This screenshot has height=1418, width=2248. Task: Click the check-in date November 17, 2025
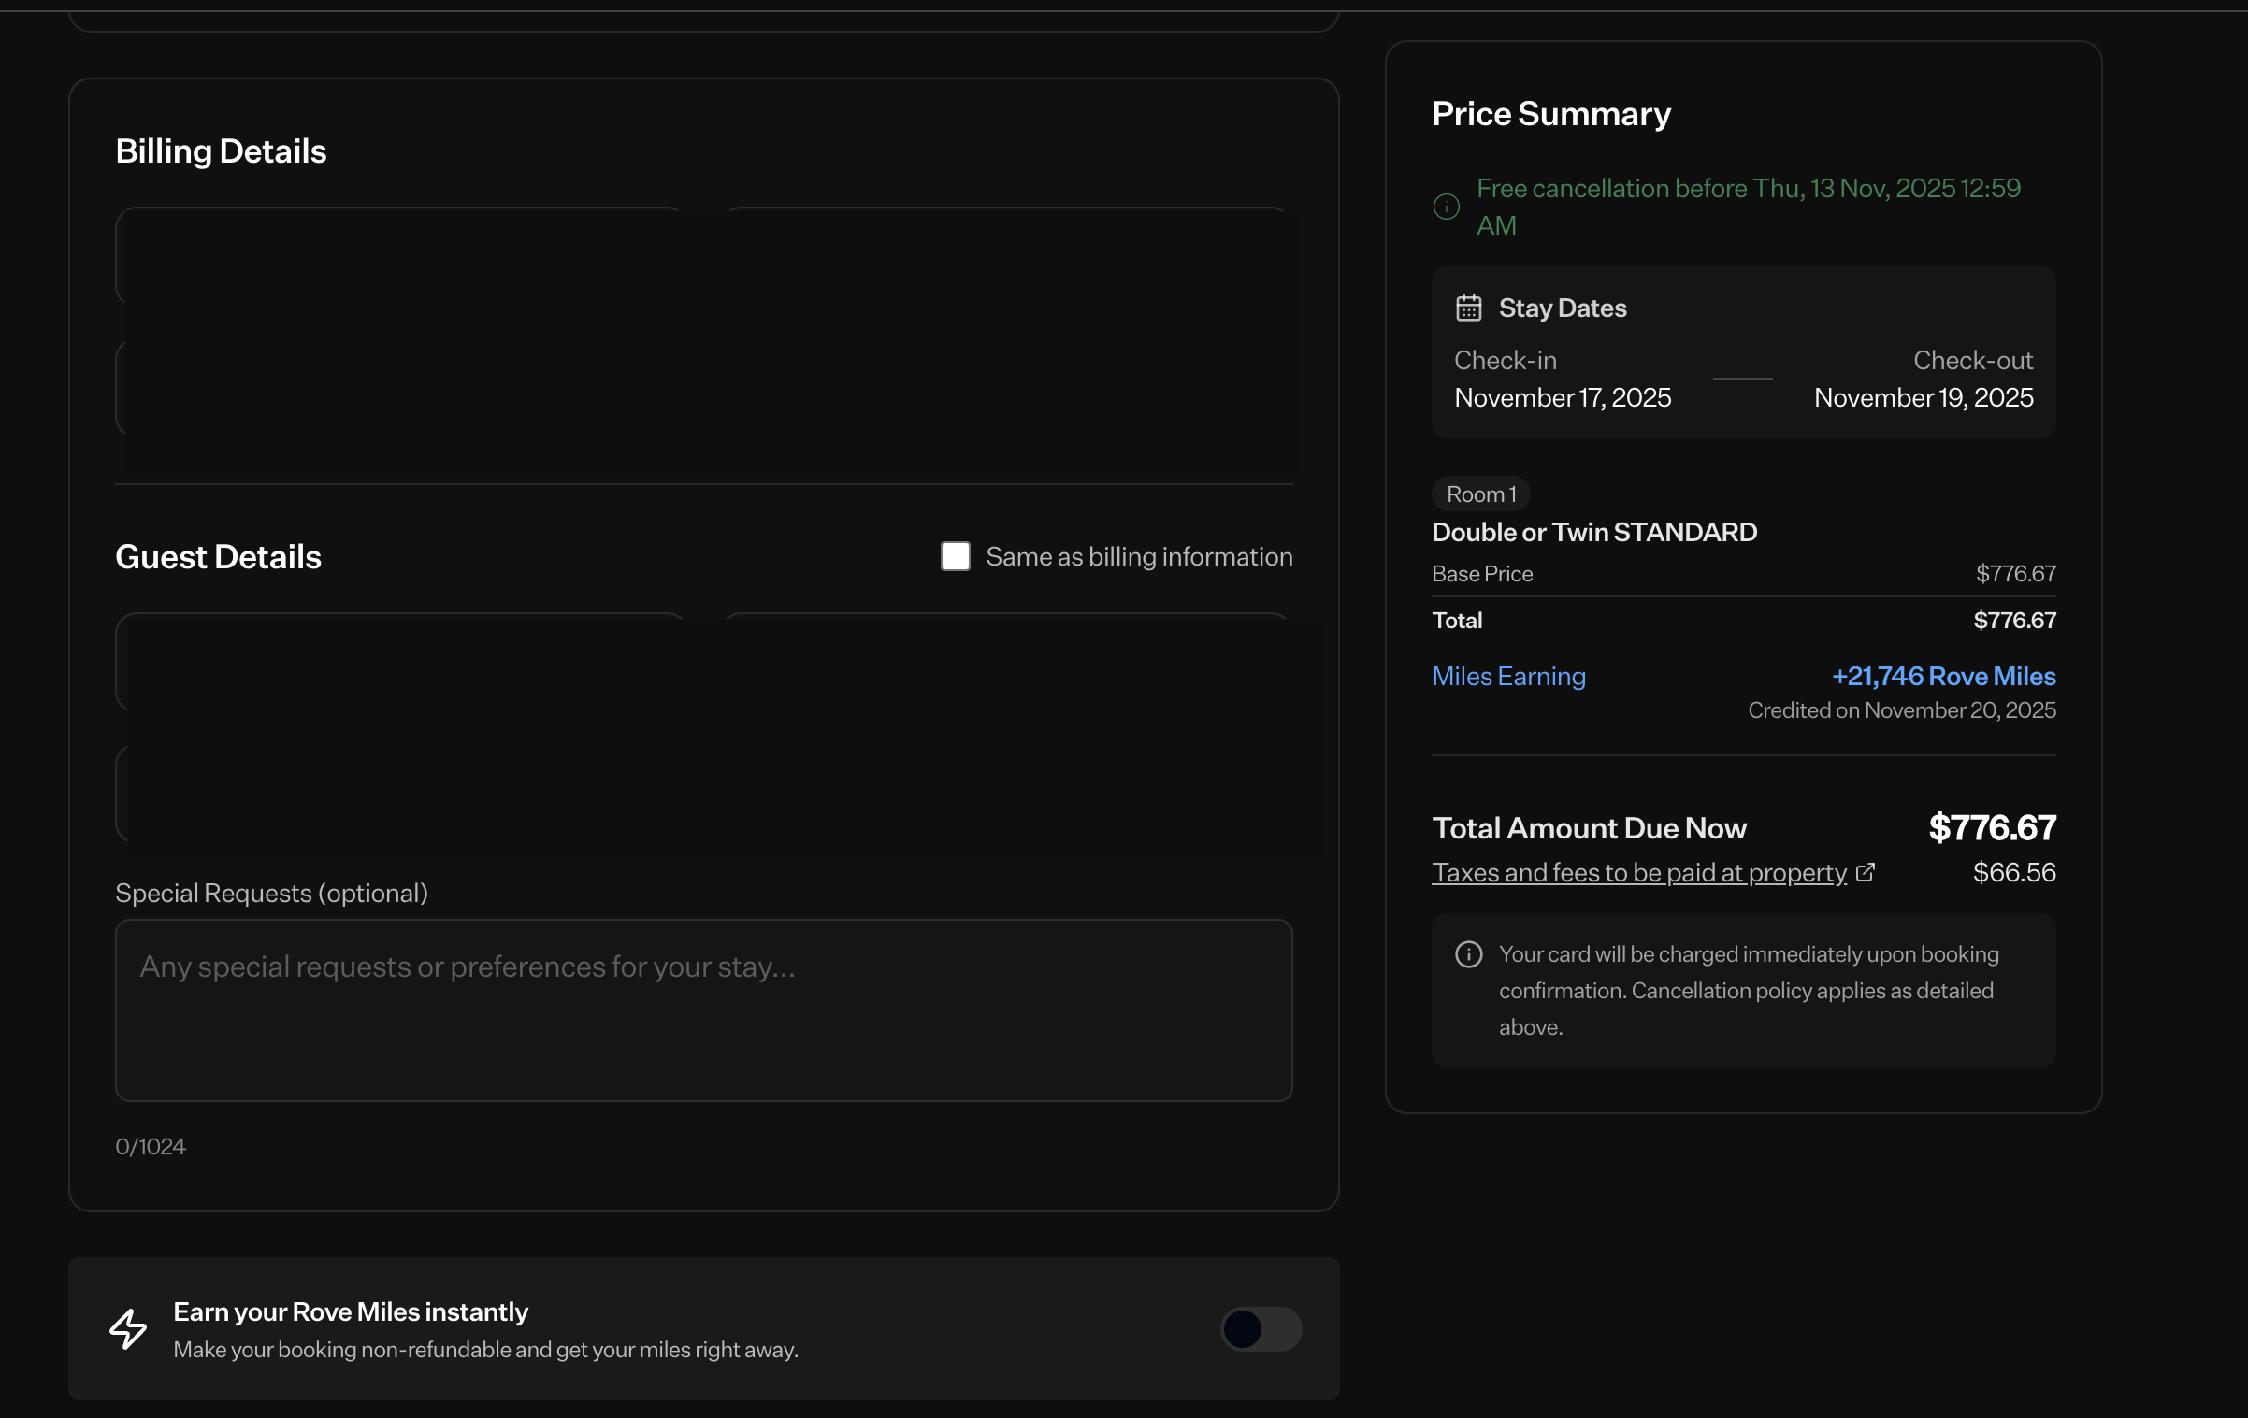(1562, 398)
